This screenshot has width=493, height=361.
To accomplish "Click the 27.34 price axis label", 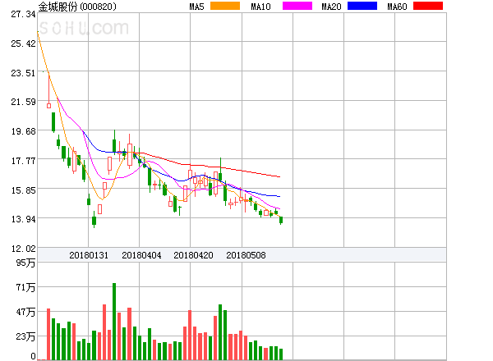I will (23, 14).
